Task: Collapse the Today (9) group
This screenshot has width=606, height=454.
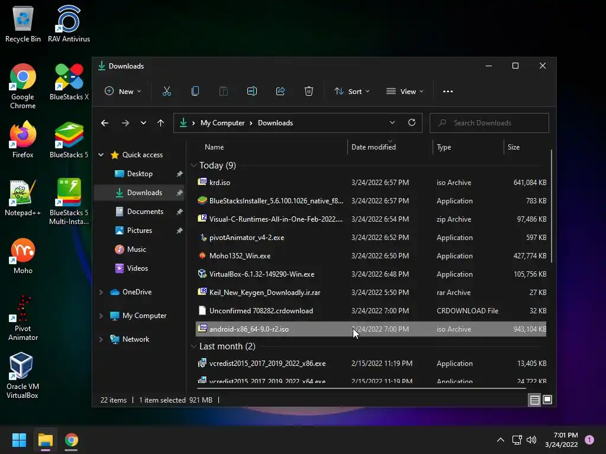Action: 194,166
